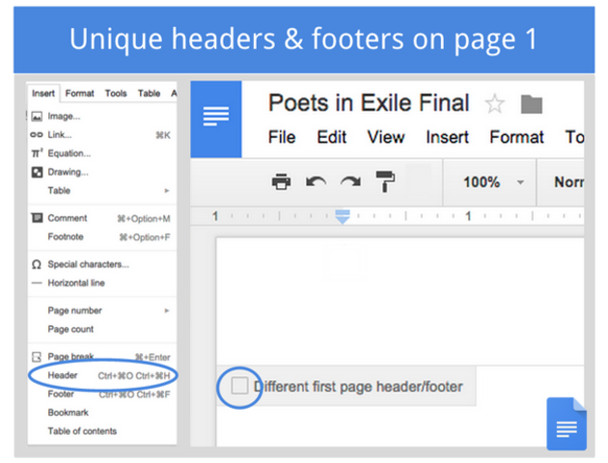Select Table of contents menu entry
This screenshot has height=463, width=608.
point(102,431)
